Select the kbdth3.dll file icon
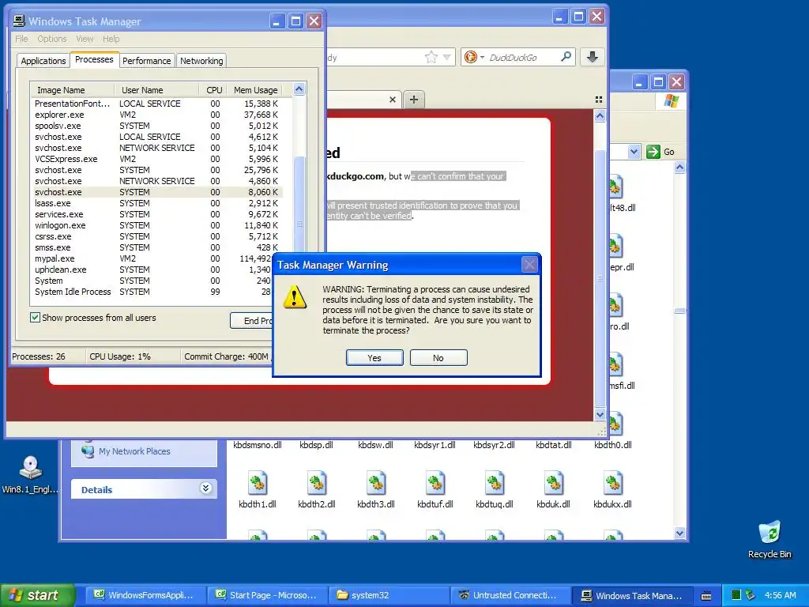809x607 pixels. [x=376, y=483]
